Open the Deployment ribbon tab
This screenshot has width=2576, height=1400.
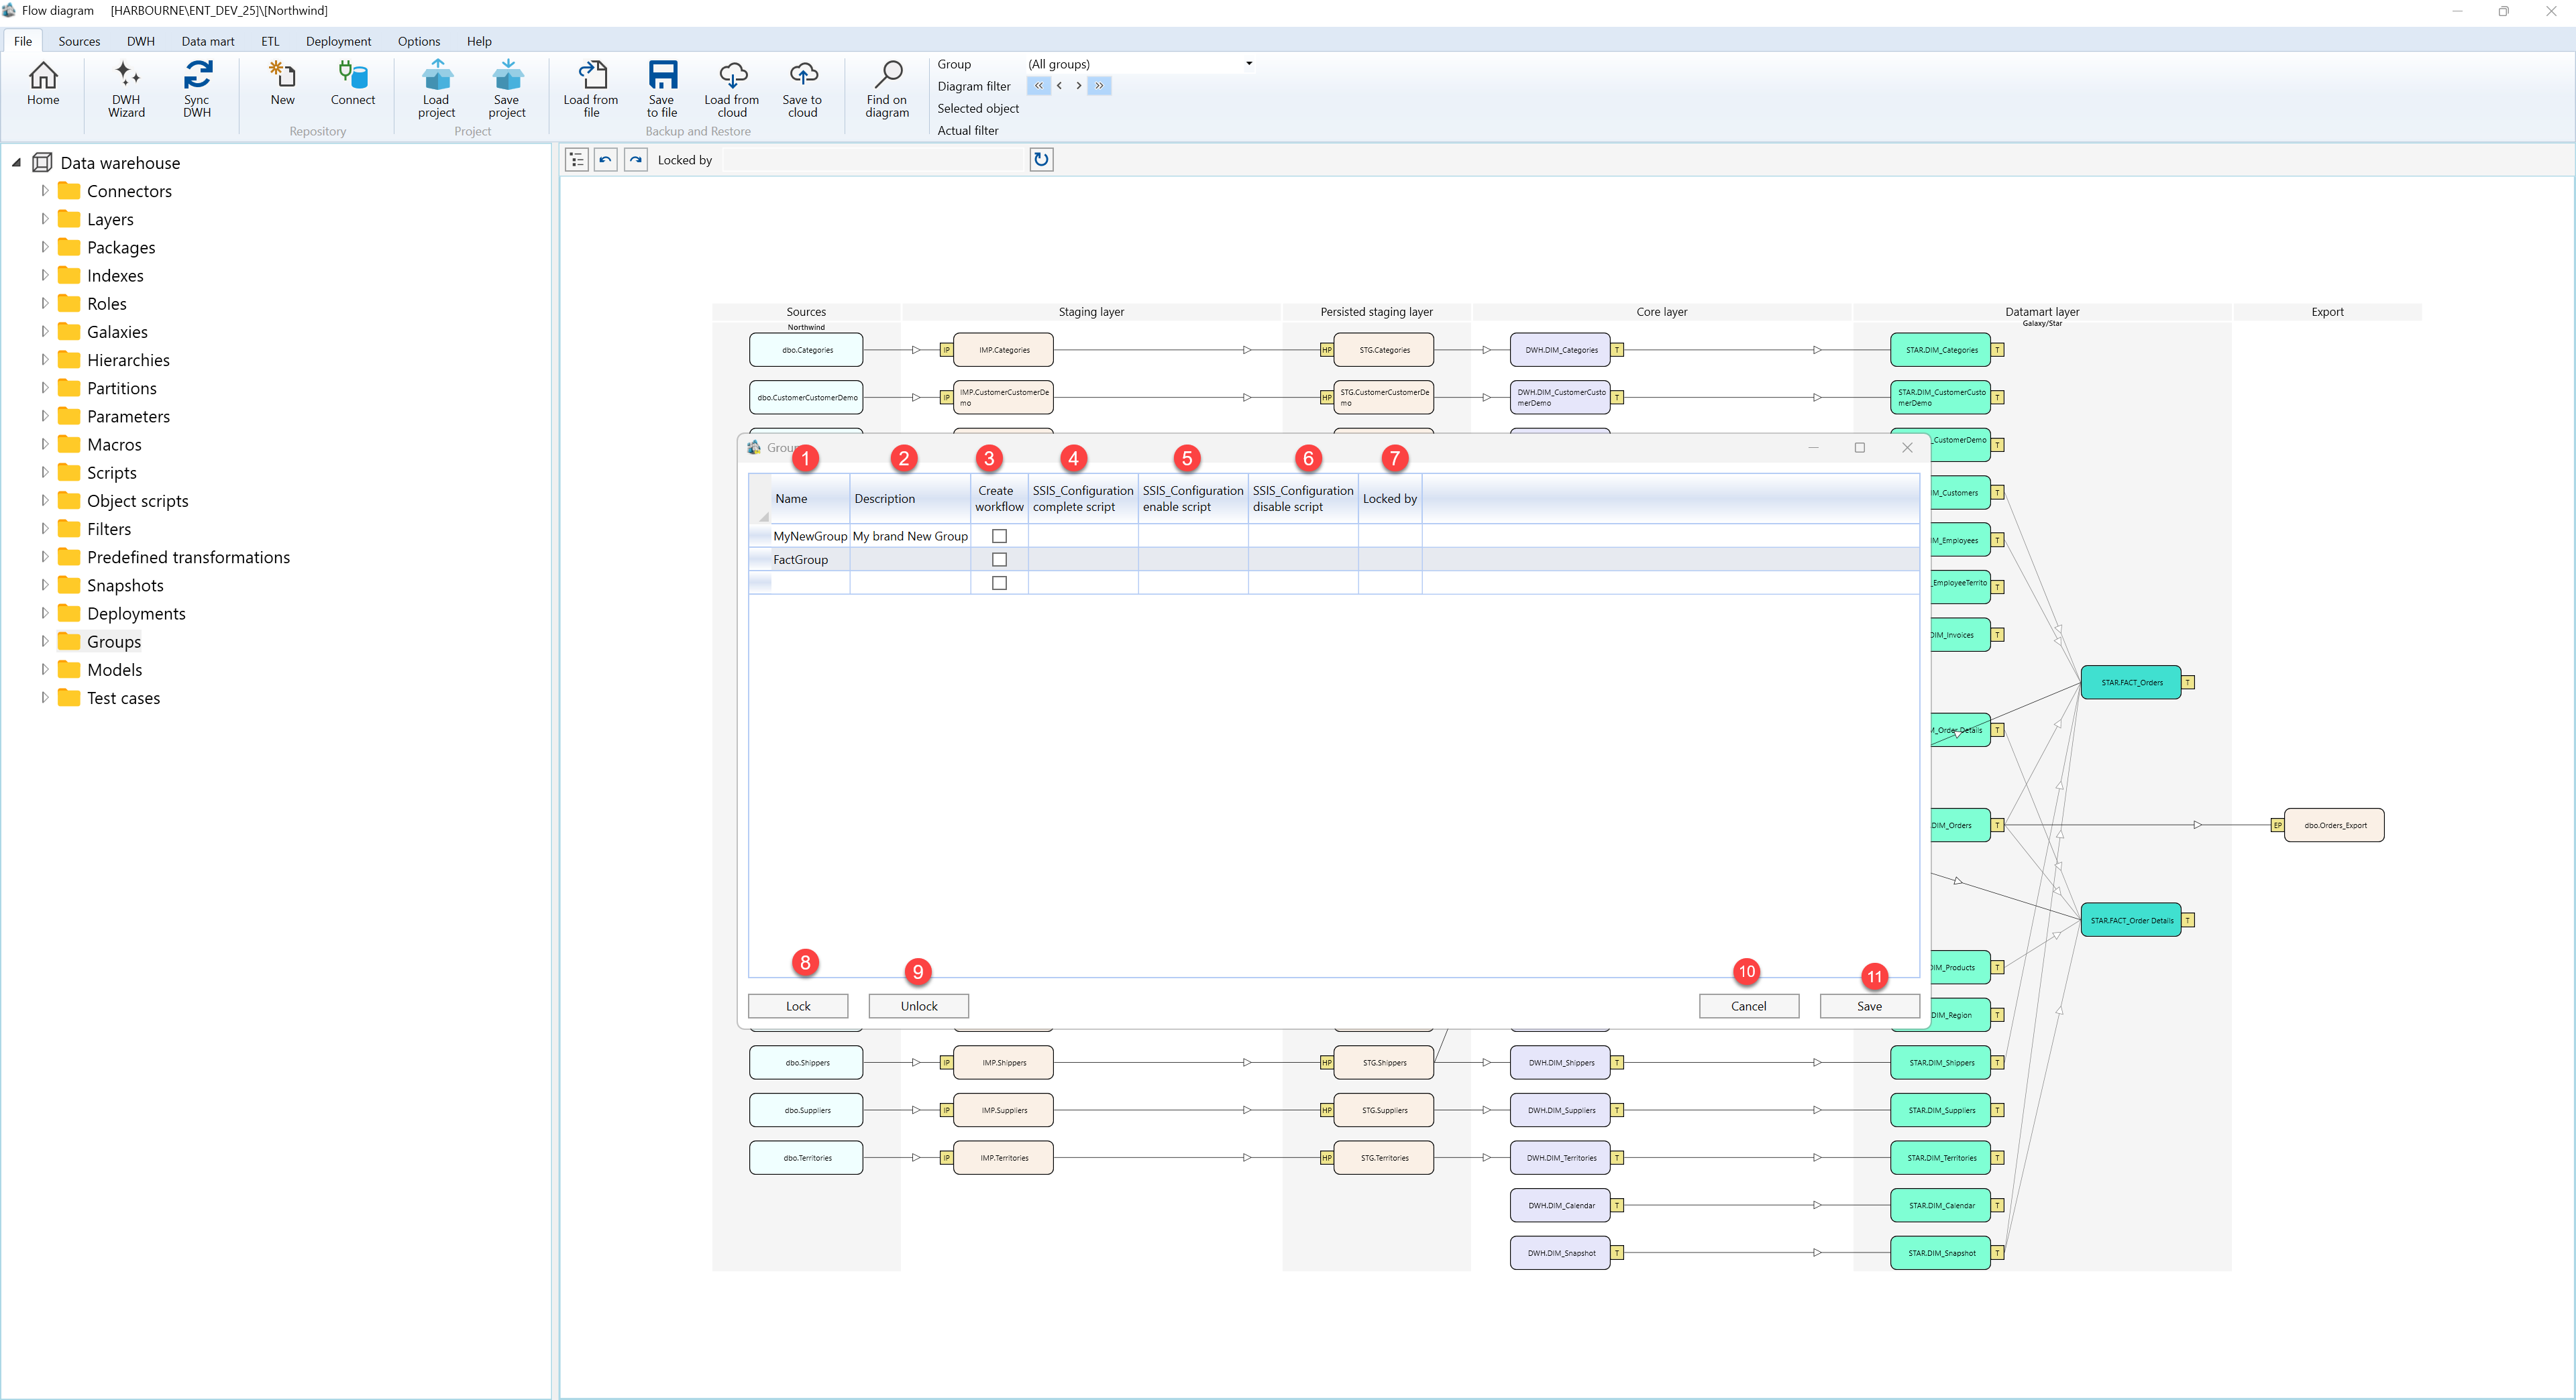[338, 41]
